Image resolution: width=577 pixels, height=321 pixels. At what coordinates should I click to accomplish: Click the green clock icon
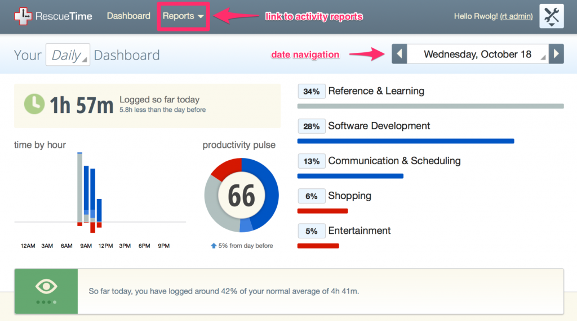coord(34,105)
